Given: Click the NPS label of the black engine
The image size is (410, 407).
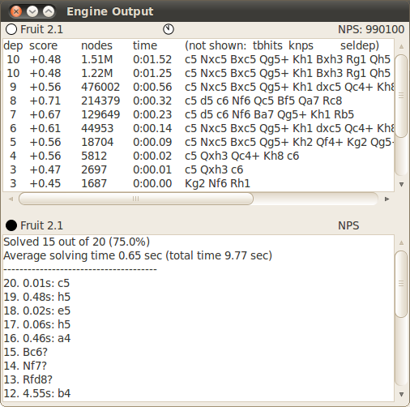Looking at the screenshot, I should pos(348,225).
